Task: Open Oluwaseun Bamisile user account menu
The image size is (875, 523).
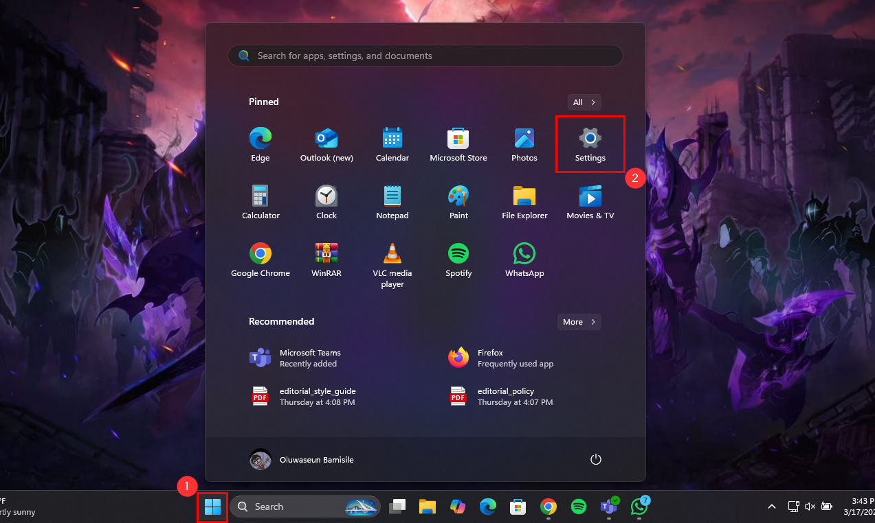Action: pyautogui.click(x=301, y=459)
